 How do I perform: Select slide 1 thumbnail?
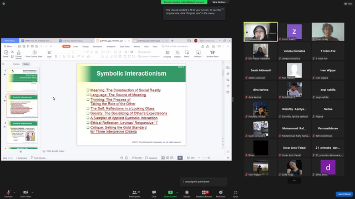point(22,80)
